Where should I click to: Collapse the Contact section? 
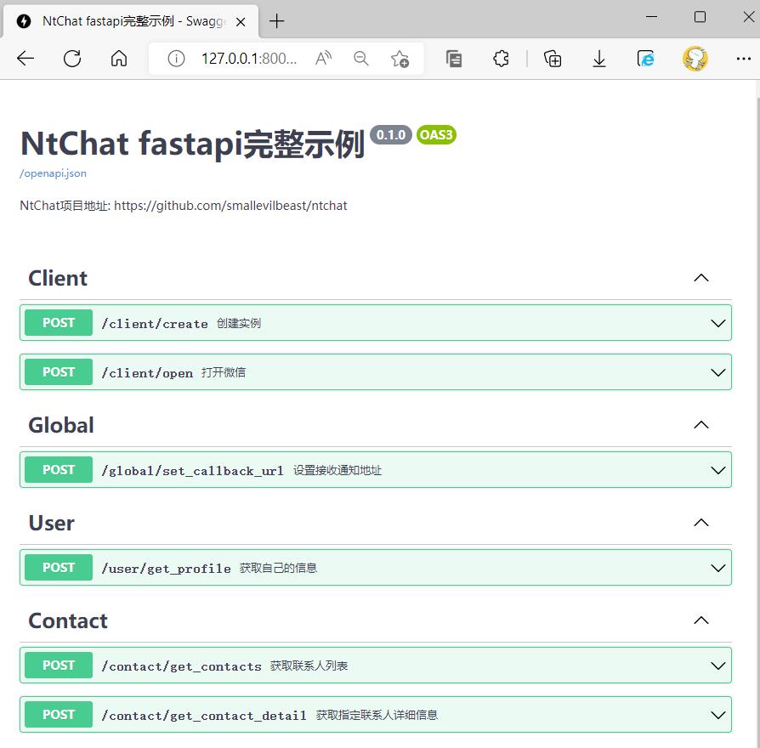700,620
